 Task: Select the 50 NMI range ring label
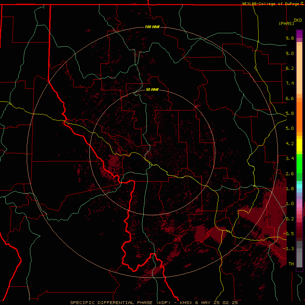point(152,89)
